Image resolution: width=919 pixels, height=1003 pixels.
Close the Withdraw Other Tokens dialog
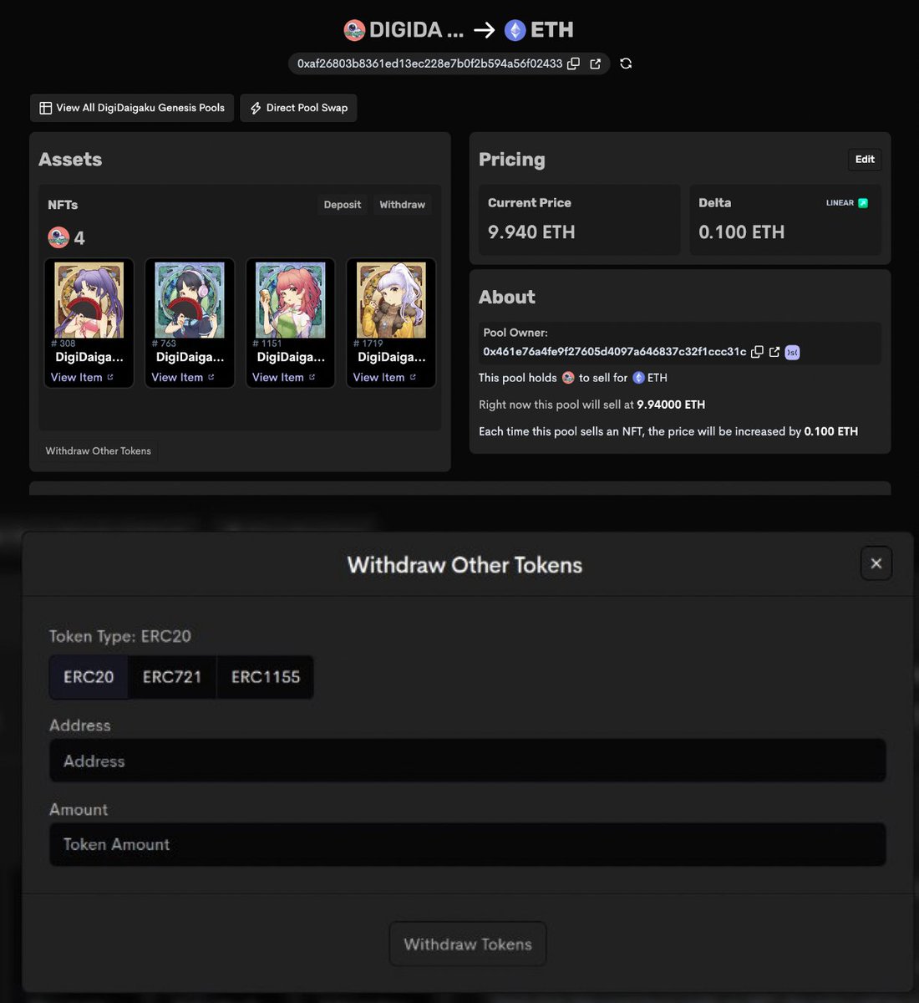point(876,563)
